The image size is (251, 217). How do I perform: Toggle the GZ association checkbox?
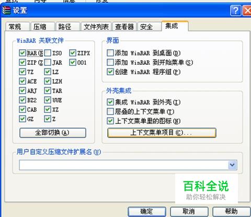[x=22, y=119]
